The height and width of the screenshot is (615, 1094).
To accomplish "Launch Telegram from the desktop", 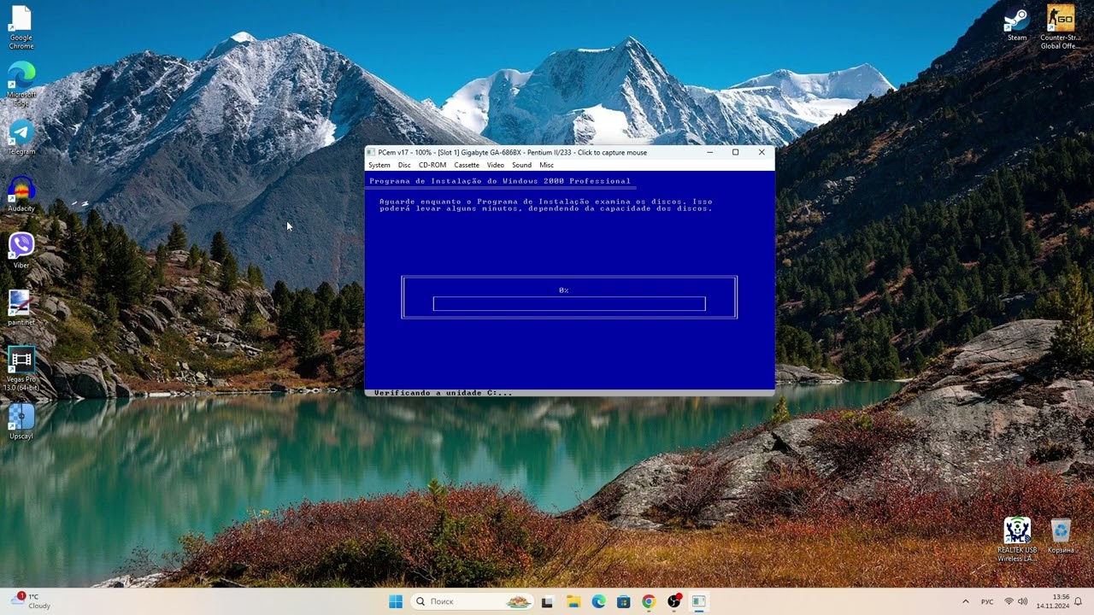I will click(x=21, y=138).
